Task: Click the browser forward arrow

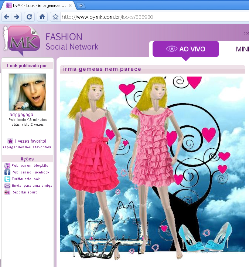Action: (17, 17)
